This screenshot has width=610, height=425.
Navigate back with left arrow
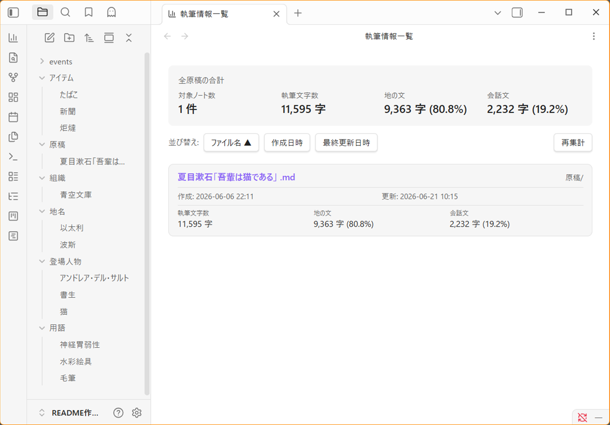[x=167, y=36]
